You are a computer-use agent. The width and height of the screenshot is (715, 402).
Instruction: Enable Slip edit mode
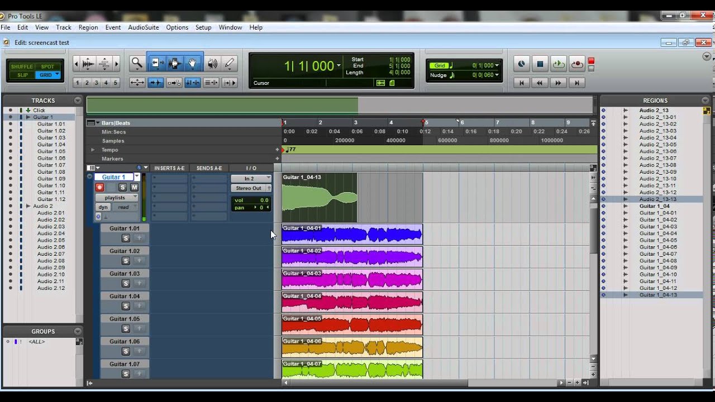22,75
